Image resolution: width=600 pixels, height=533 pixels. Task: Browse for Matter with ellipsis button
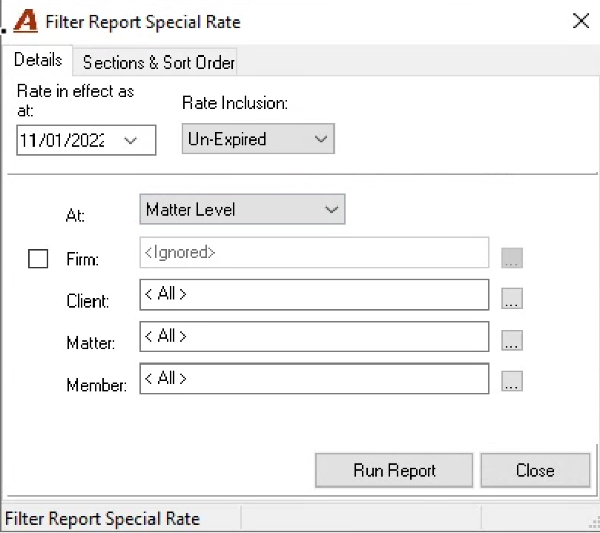point(512,340)
